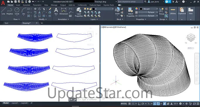Screen dimensions: 200x107
Task: Open the layer name dropdown
Action: pyautogui.click(x=113, y=9)
